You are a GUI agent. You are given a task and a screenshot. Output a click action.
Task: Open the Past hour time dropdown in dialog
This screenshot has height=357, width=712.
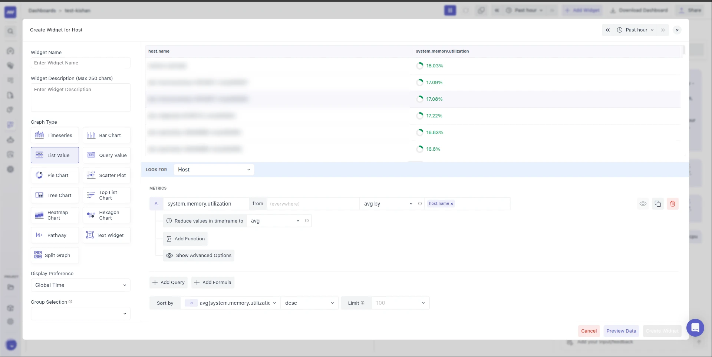click(635, 30)
